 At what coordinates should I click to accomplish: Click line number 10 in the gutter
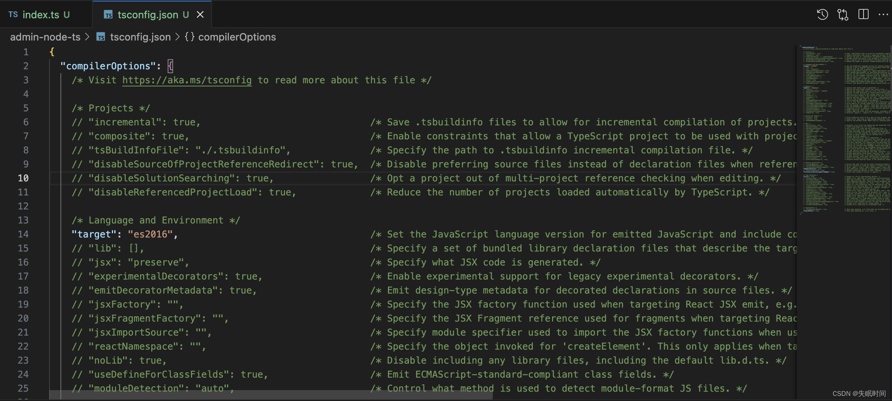[x=23, y=178]
